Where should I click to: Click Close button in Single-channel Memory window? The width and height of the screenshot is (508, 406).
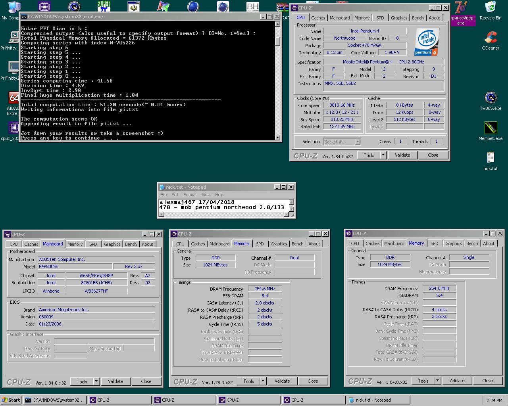[487, 381]
